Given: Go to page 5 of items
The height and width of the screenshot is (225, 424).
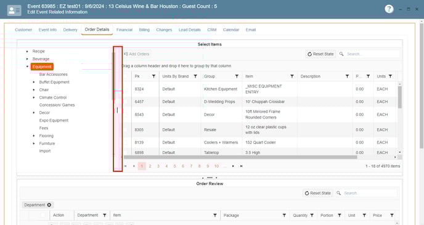Looking at the screenshot, I should pos(174,166).
